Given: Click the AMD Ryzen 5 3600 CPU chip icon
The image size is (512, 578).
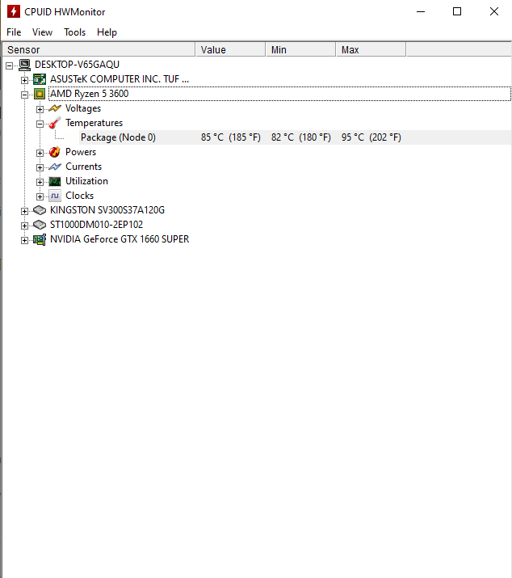Looking at the screenshot, I should pos(40,94).
